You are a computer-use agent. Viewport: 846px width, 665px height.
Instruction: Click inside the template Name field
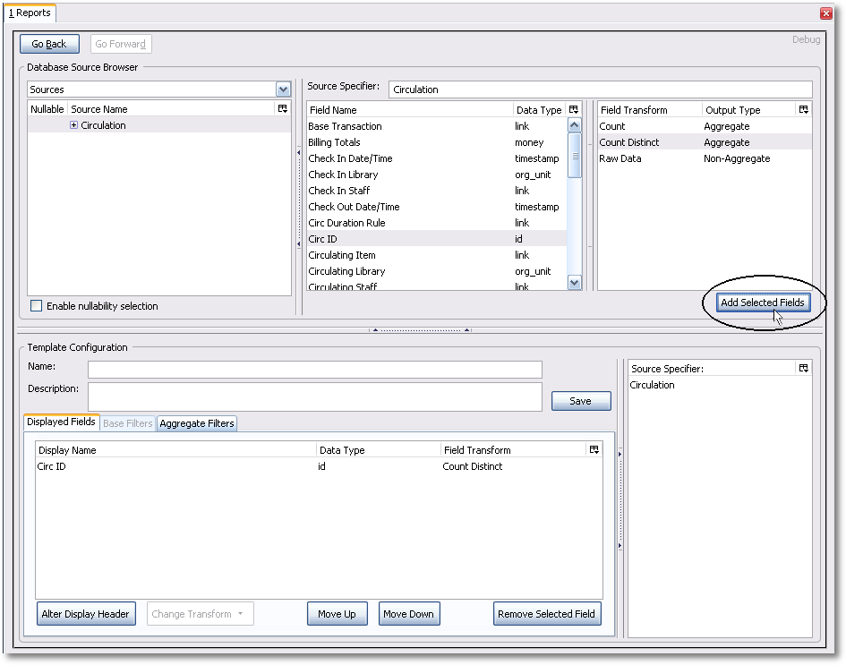coord(314,369)
